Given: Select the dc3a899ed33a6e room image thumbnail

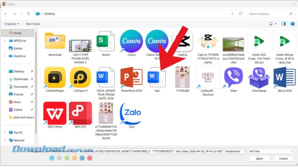Looking at the screenshot, I should pos(233,45).
